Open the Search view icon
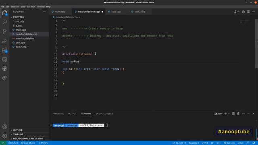This screenshot has width=258, height=145. 4,22
